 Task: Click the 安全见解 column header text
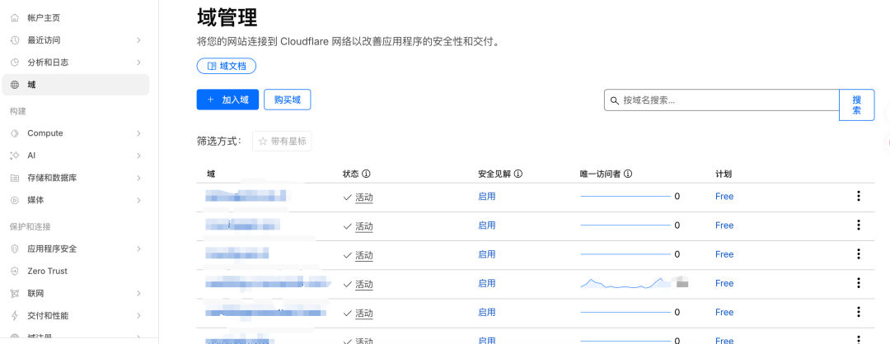click(495, 174)
